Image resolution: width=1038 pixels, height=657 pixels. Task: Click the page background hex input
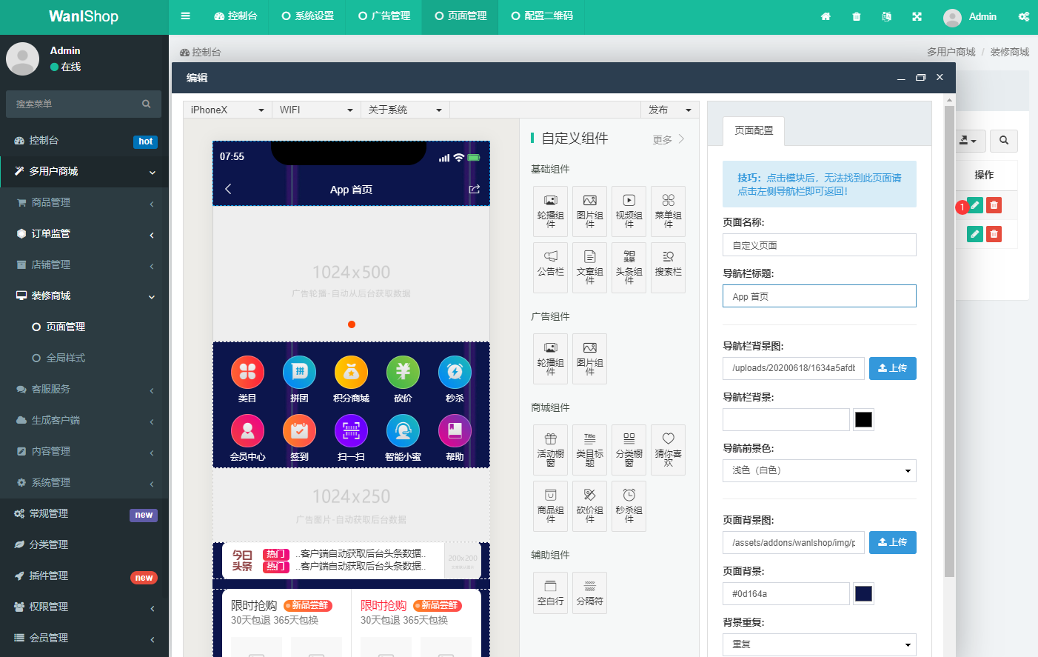(x=786, y=593)
